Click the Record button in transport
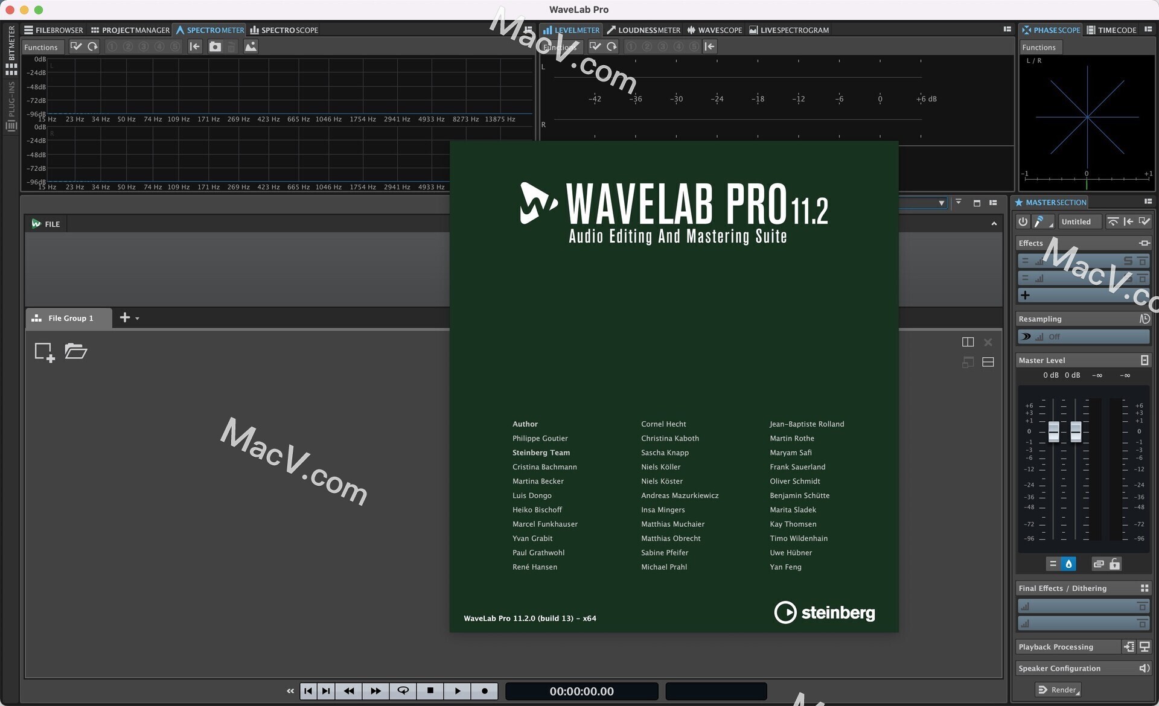The width and height of the screenshot is (1159, 706). click(484, 691)
